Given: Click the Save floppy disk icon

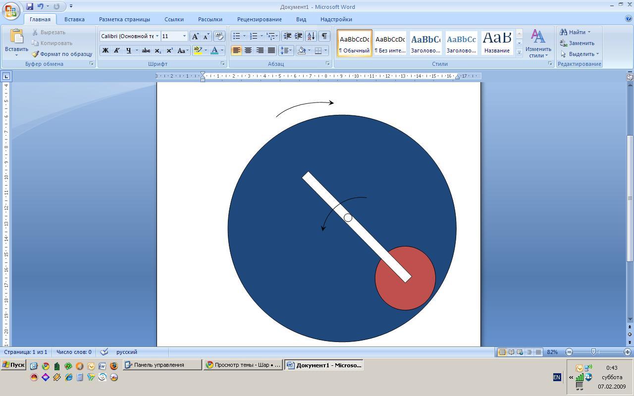Looking at the screenshot, I should pos(30,6).
